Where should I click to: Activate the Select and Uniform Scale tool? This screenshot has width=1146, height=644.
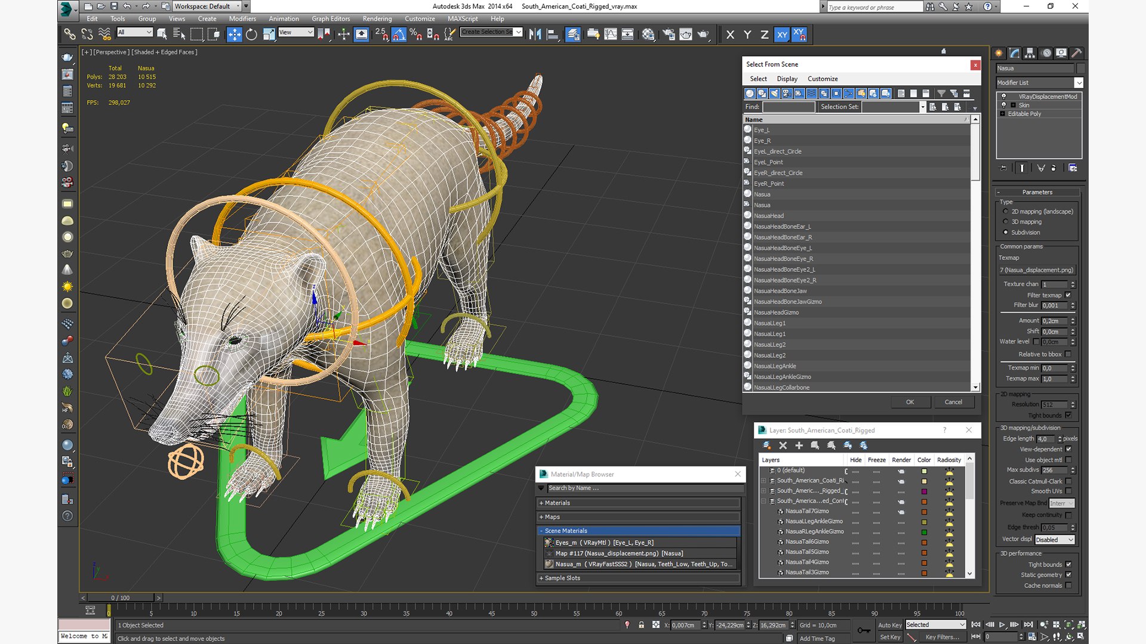coord(269,35)
